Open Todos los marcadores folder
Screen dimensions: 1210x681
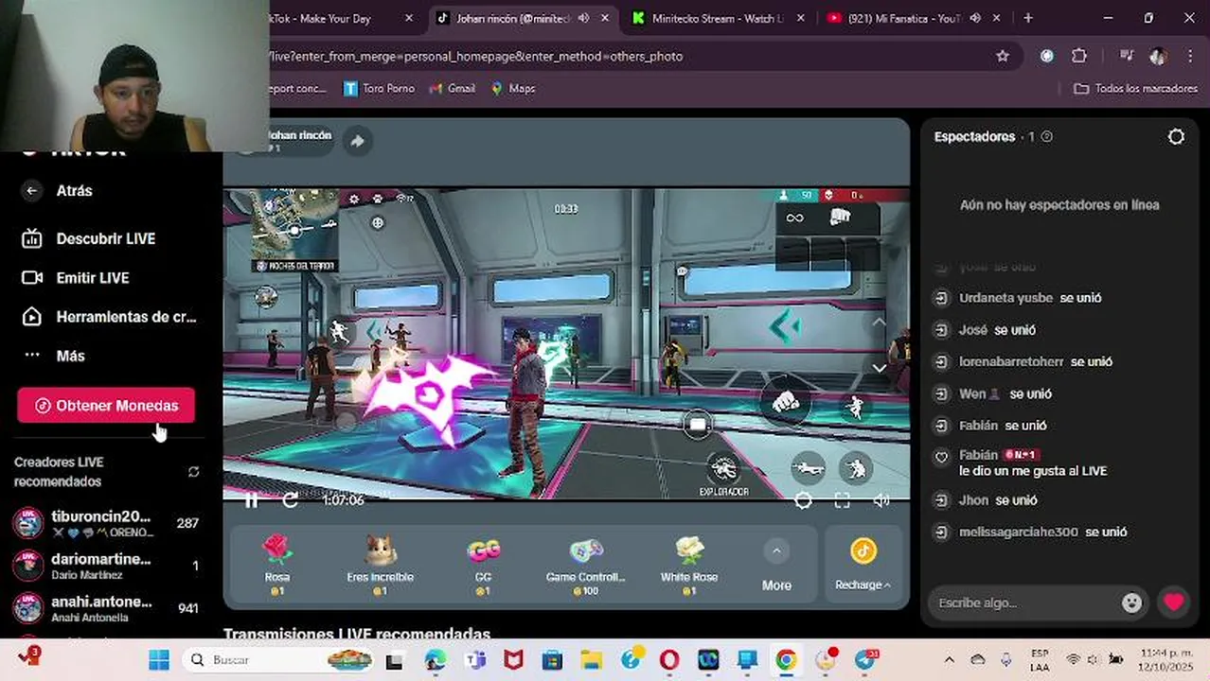click(x=1135, y=88)
